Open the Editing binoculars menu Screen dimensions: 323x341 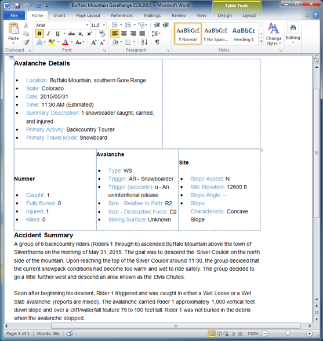coord(293,32)
